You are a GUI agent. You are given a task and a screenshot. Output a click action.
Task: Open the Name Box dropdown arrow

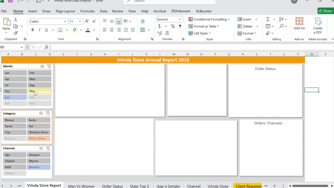click(x=22, y=47)
